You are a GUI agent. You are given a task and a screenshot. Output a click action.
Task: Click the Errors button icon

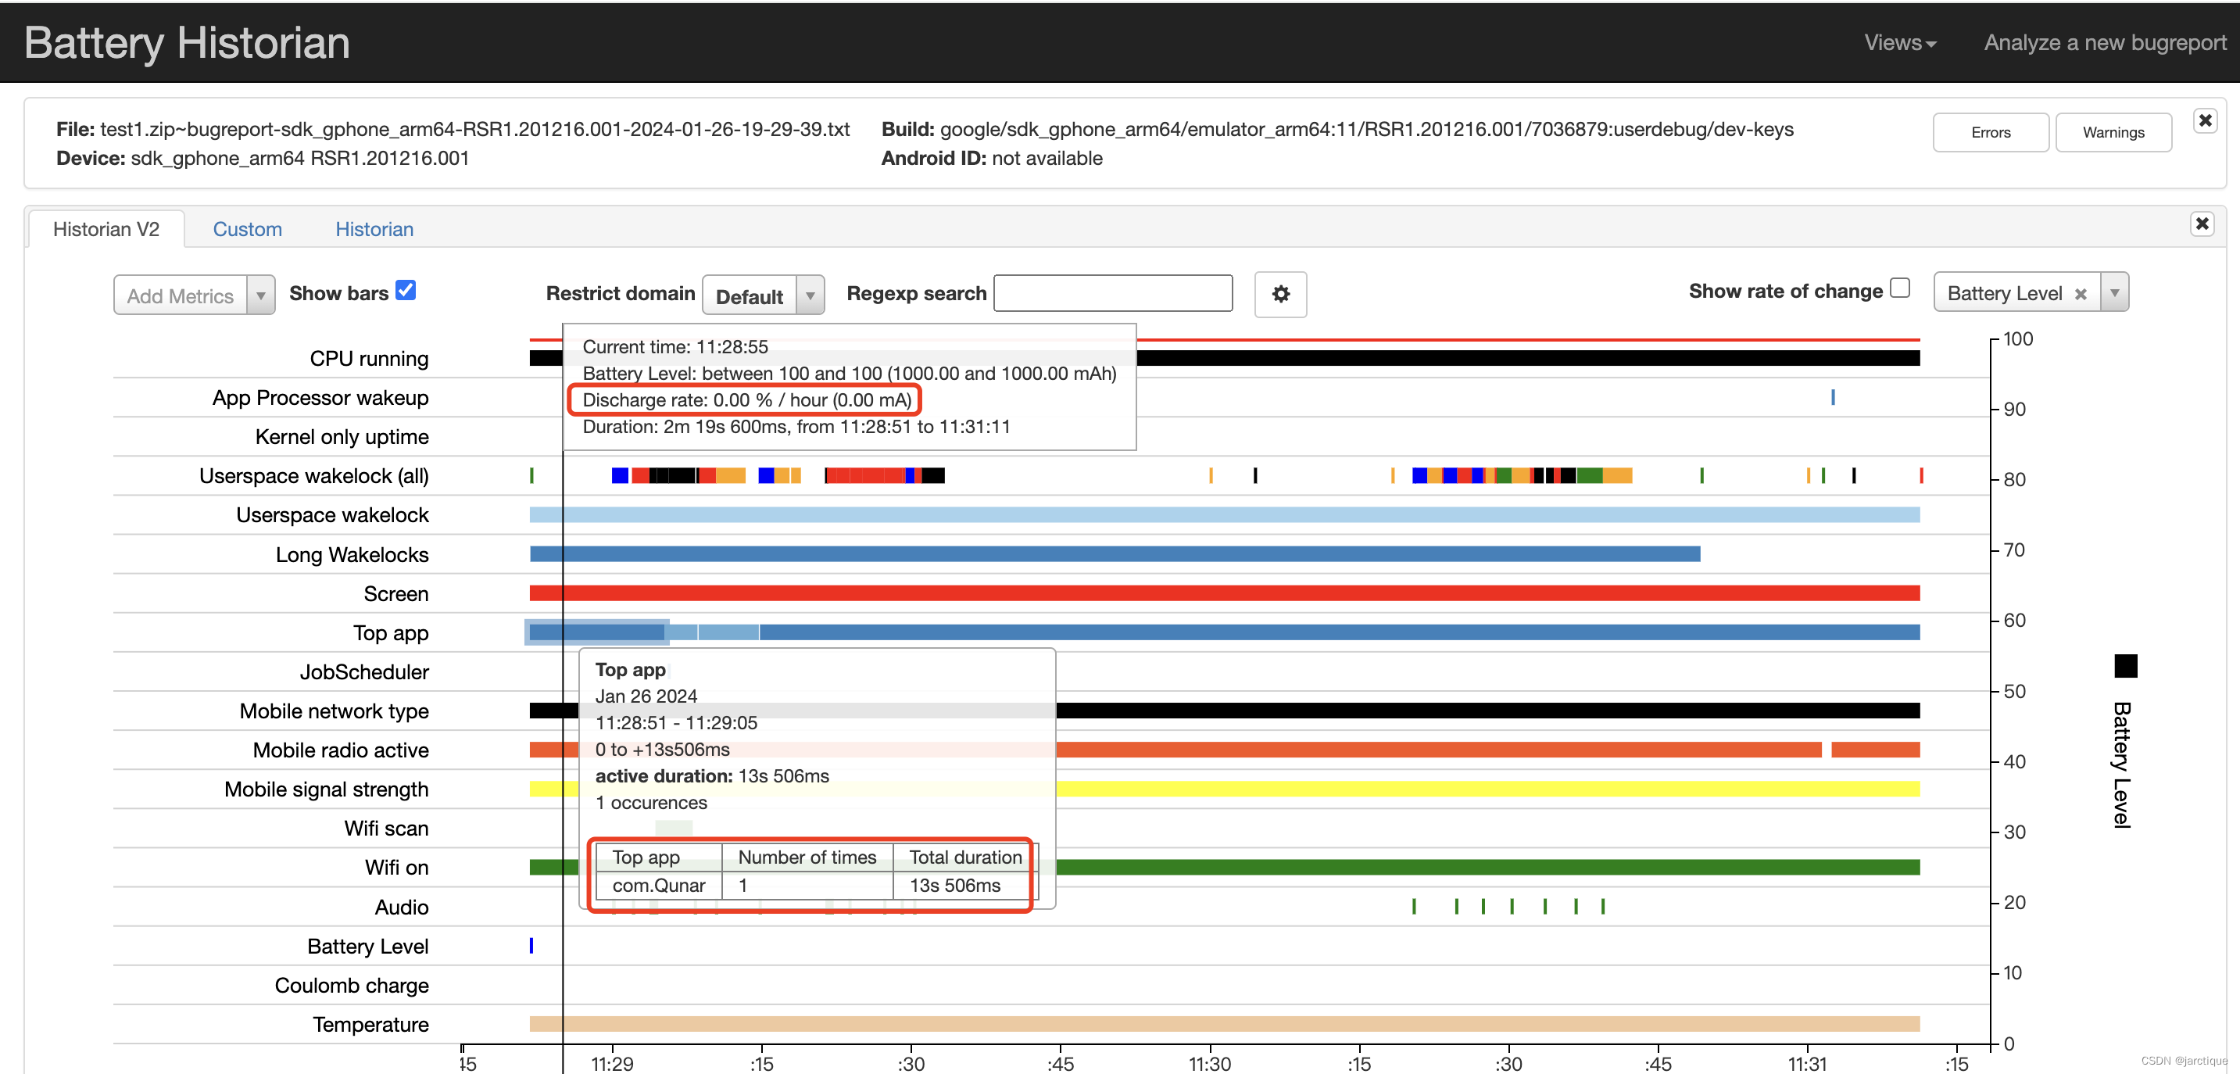pos(1993,131)
